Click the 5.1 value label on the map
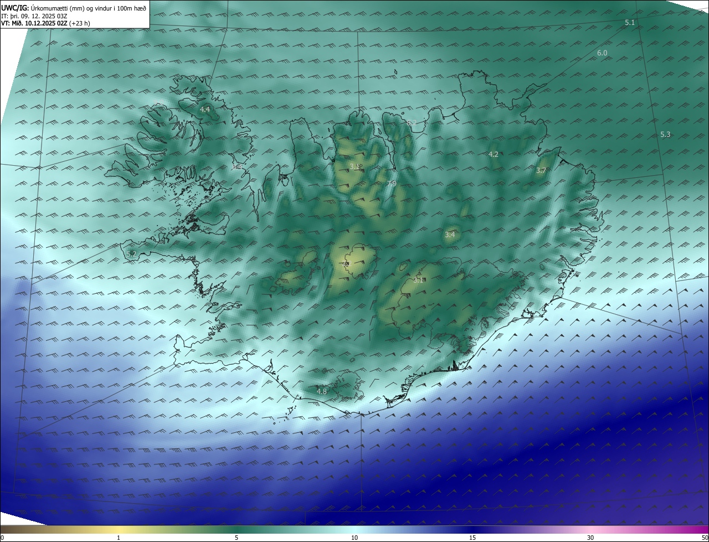The width and height of the screenshot is (709, 542). (630, 22)
